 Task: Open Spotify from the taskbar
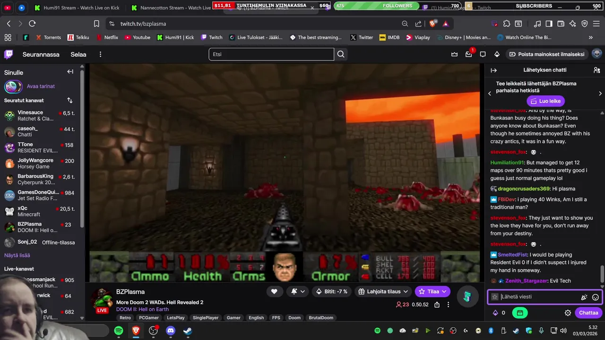click(x=119, y=331)
